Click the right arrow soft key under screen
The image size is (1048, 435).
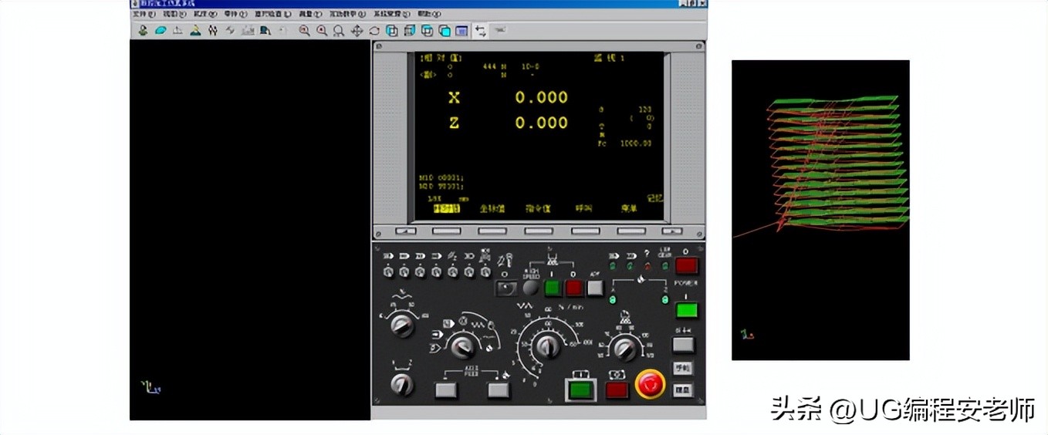pyautogui.click(x=672, y=231)
